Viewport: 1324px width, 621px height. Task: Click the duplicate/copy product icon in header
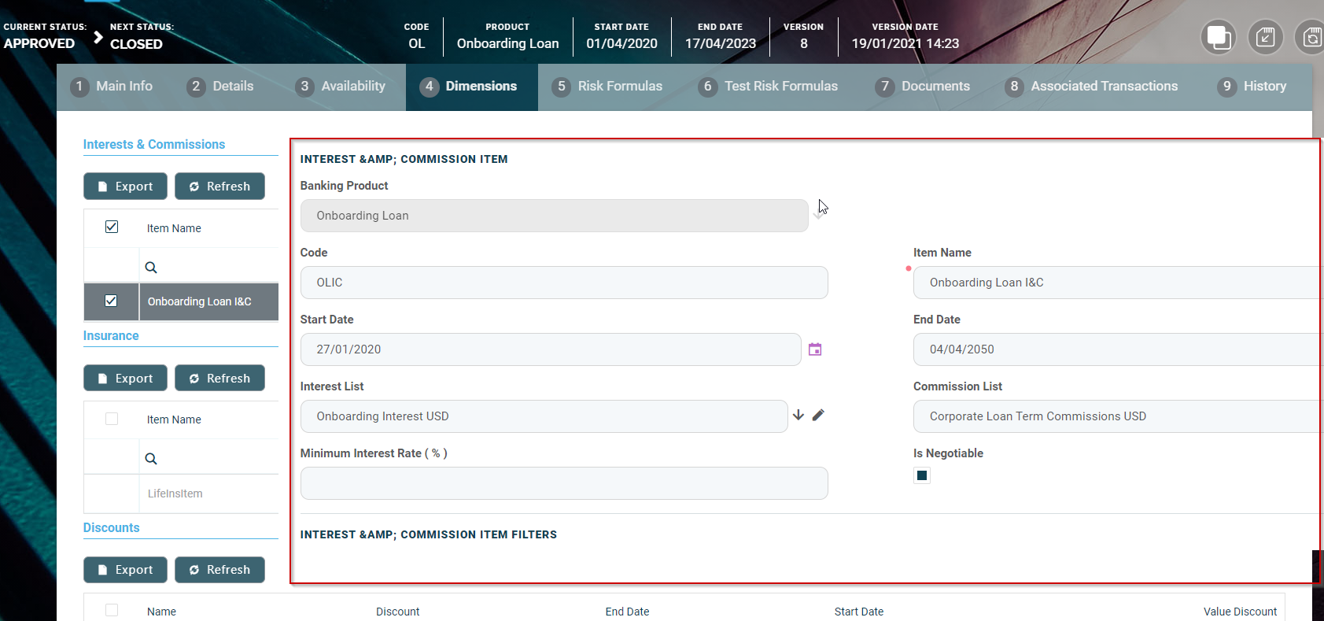click(x=1218, y=37)
